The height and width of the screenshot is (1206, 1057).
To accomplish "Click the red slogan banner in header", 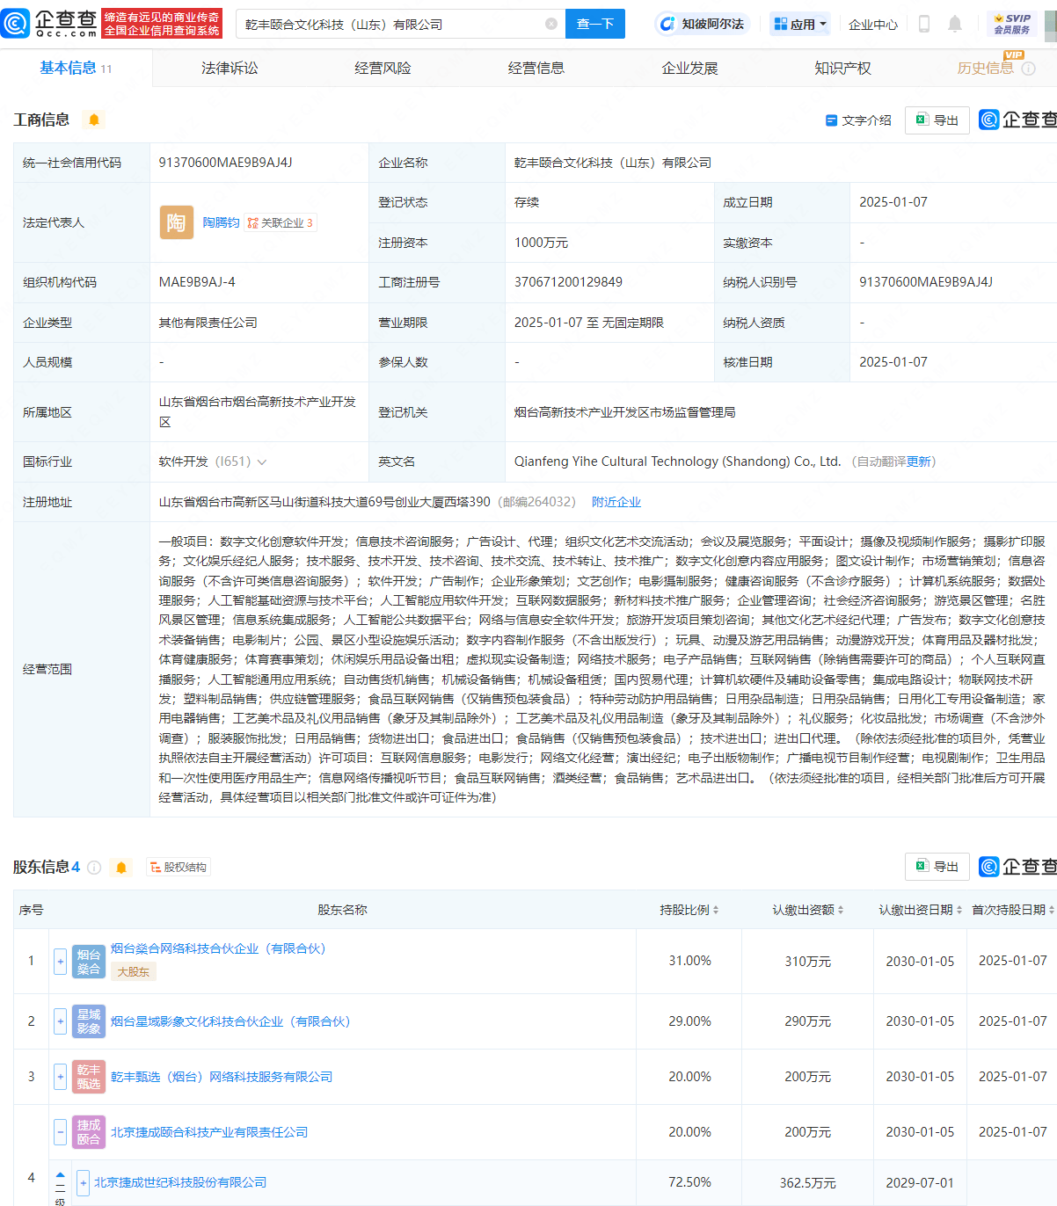I will pyautogui.click(x=163, y=24).
